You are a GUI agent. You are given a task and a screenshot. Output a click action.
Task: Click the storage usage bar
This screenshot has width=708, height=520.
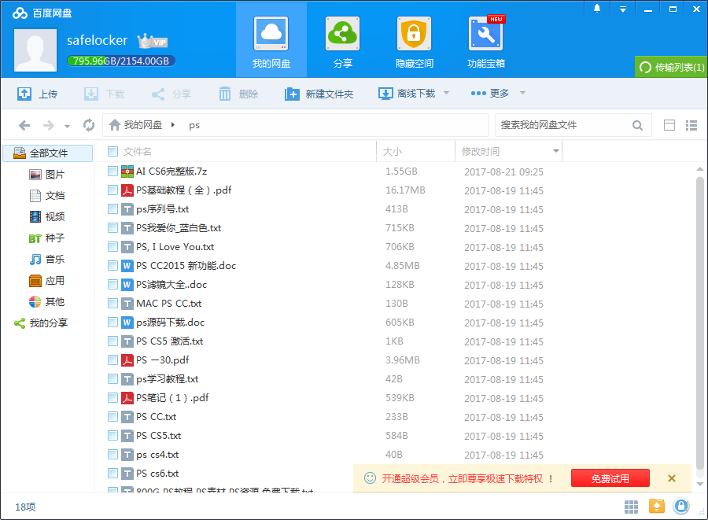tap(121, 61)
